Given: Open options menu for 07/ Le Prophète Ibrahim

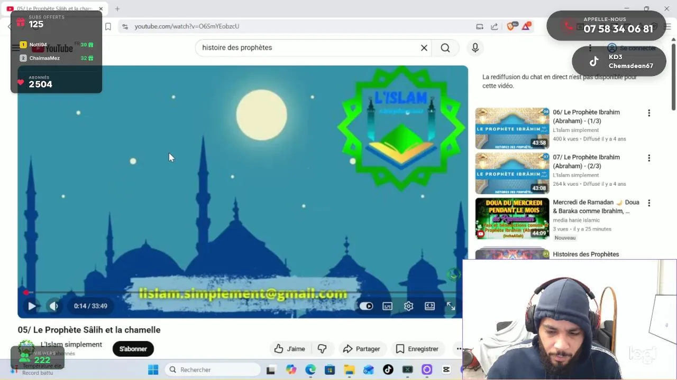Looking at the screenshot, I should click(x=649, y=158).
